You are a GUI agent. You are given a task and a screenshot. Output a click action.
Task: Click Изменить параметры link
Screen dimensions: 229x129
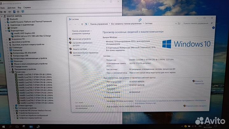coord(199,82)
